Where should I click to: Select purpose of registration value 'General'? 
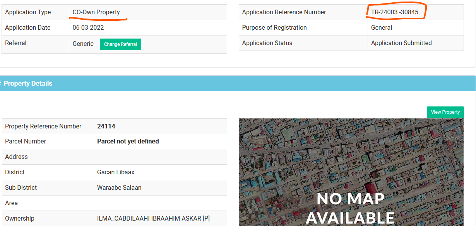coord(382,28)
